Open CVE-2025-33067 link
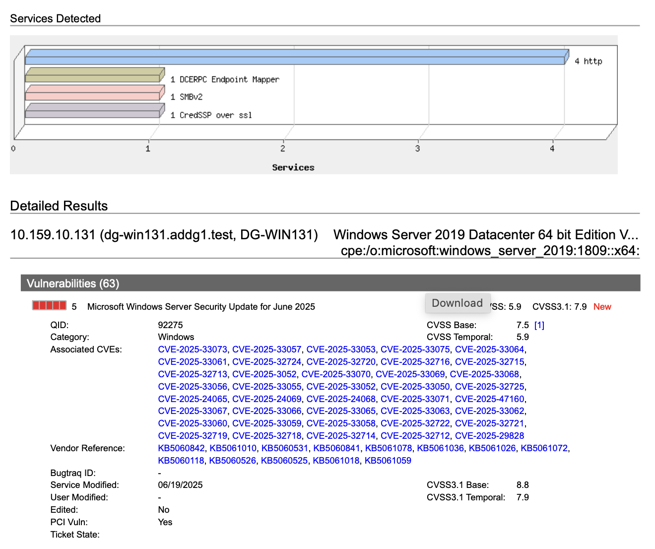Viewport: 655px width, 549px height. pyautogui.click(x=193, y=411)
